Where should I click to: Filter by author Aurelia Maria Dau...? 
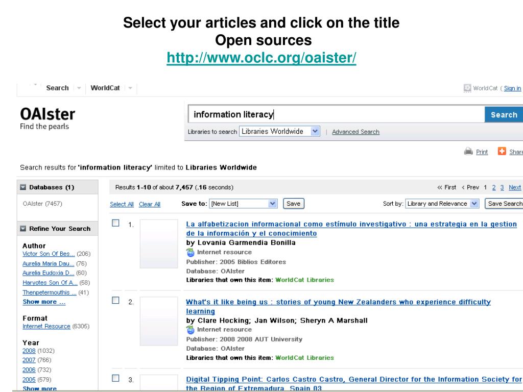[x=49, y=264]
